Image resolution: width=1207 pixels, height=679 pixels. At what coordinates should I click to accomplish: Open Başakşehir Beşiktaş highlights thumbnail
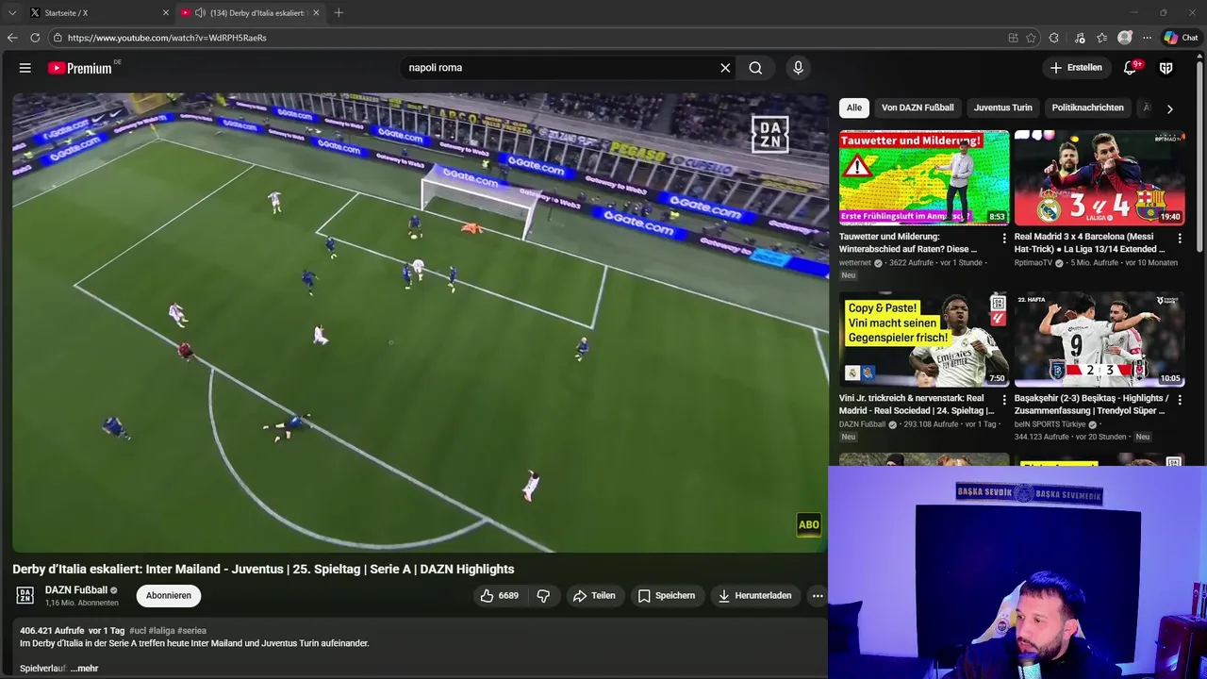(x=1100, y=339)
